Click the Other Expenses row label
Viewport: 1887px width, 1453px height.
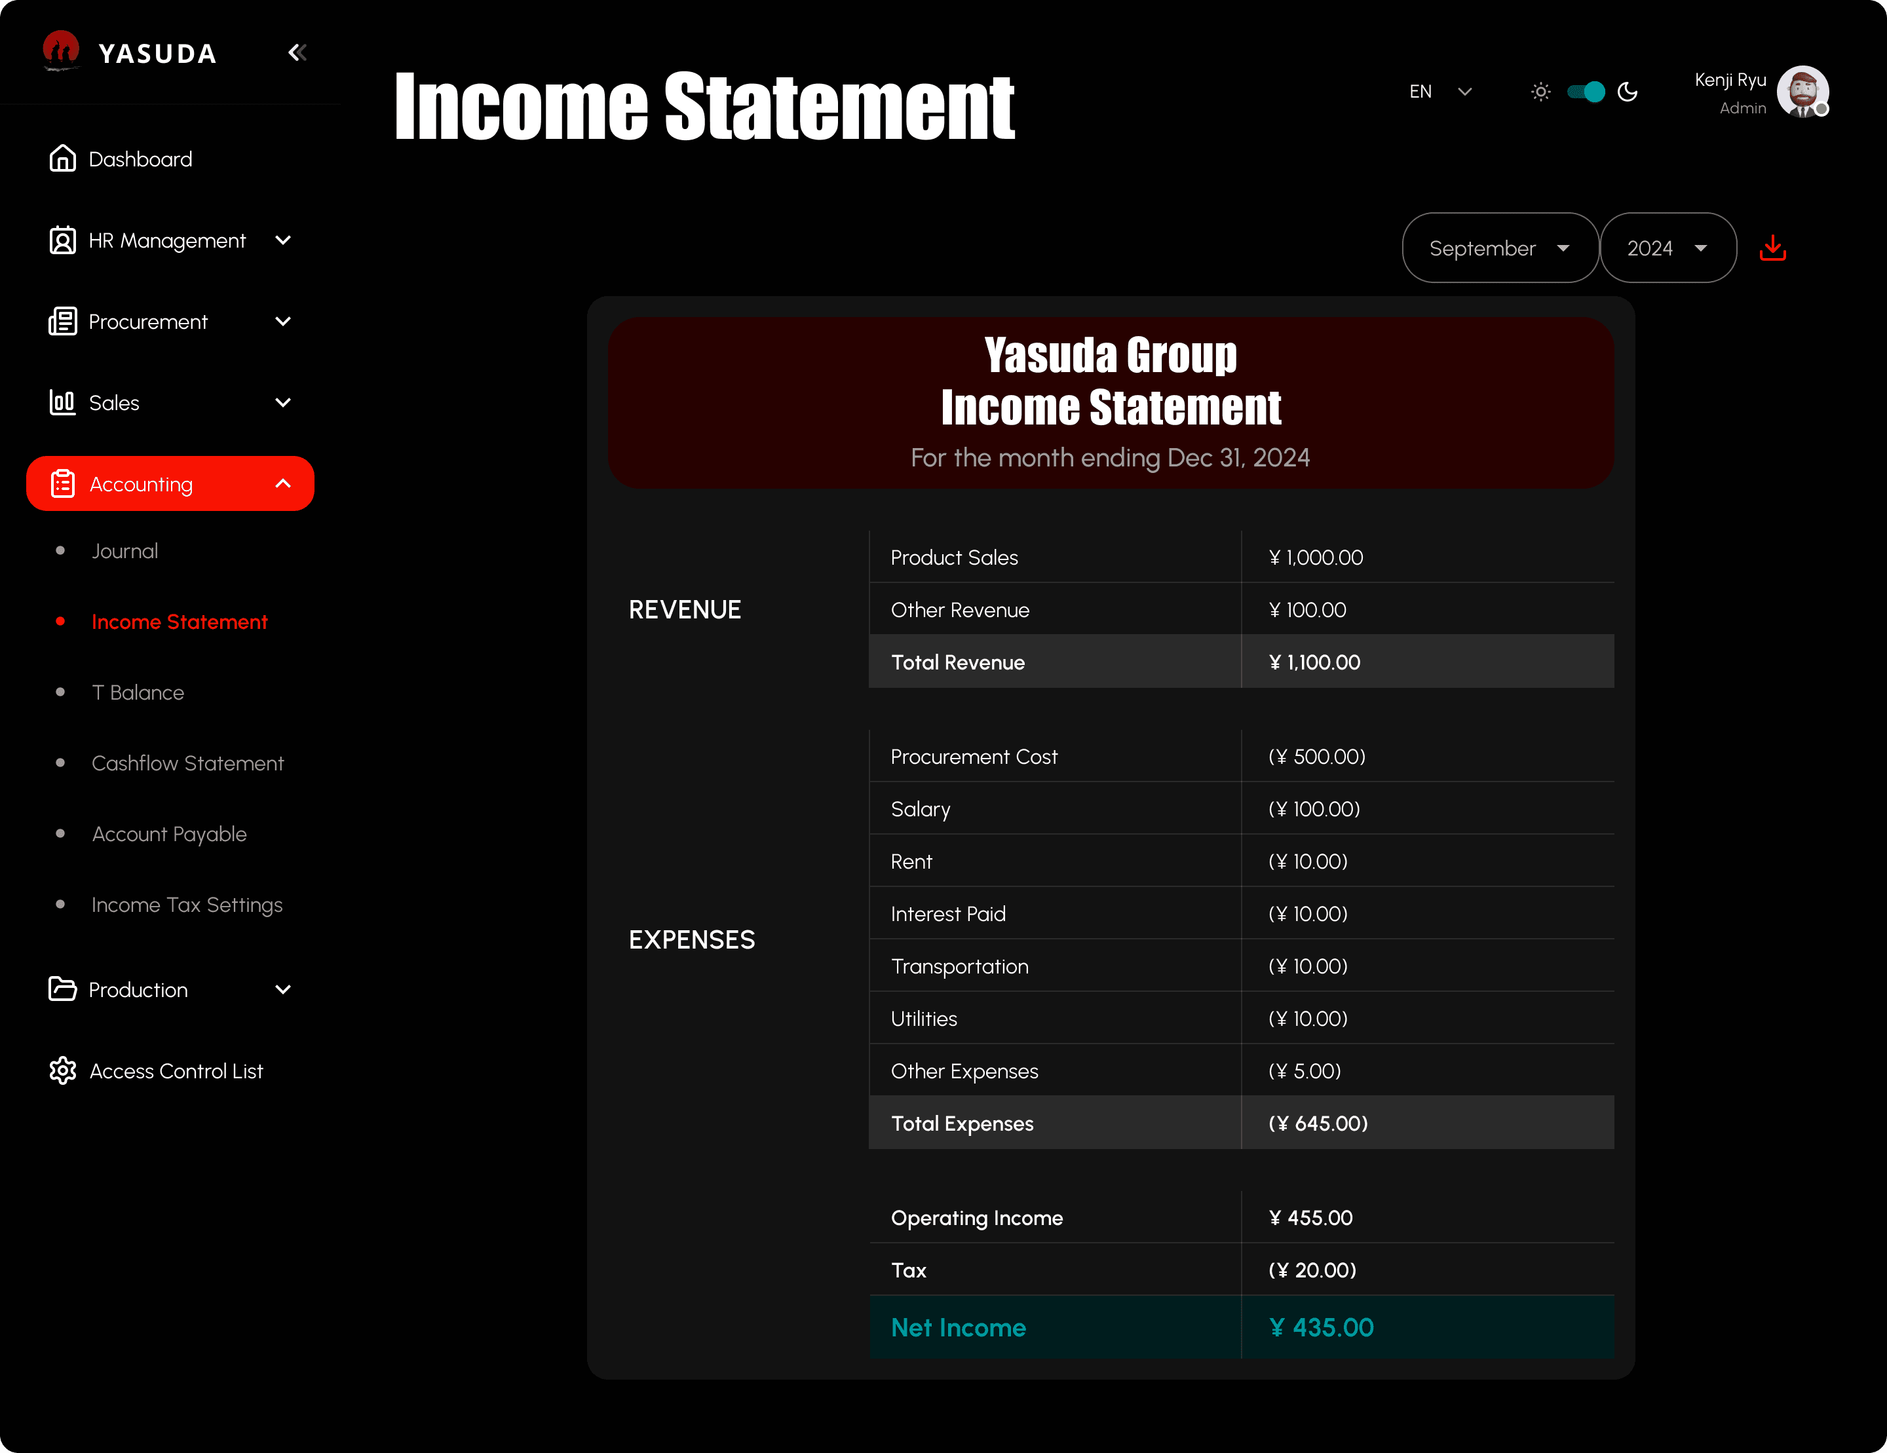pyautogui.click(x=964, y=1071)
